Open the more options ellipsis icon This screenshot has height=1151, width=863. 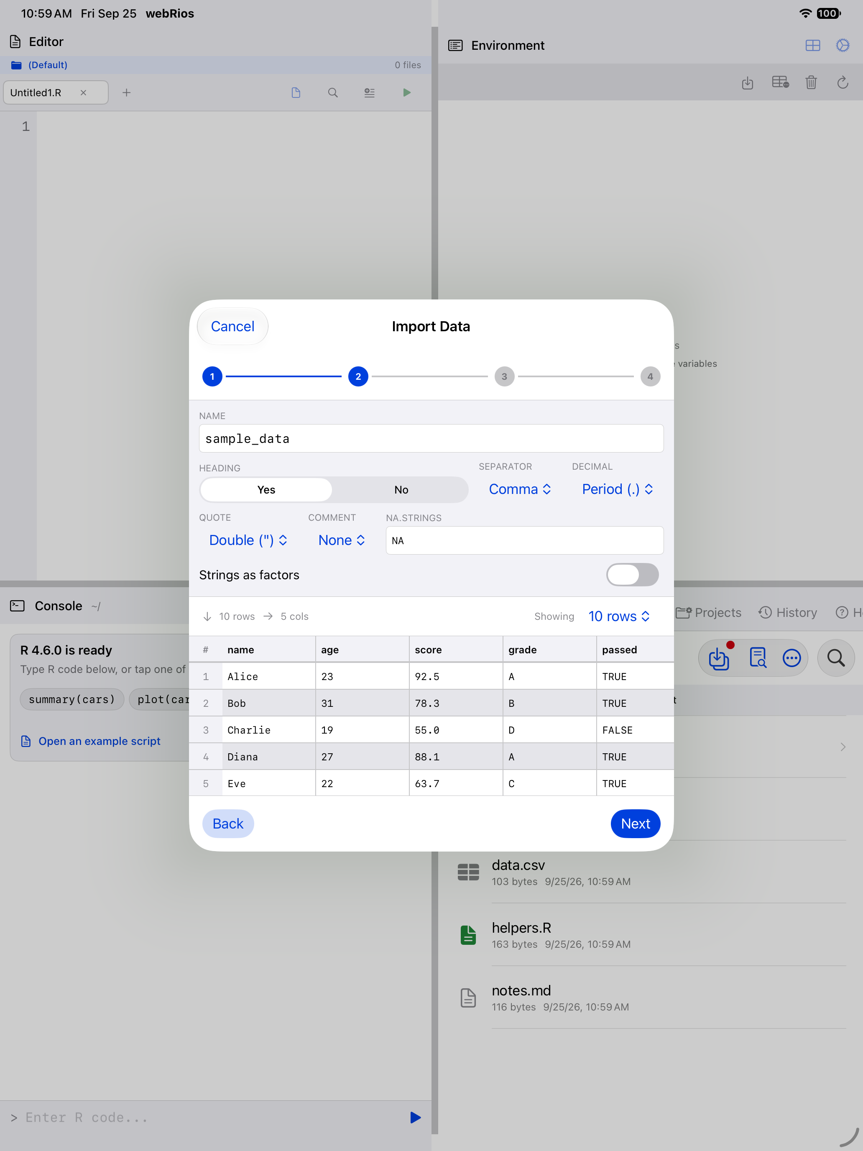pos(792,658)
